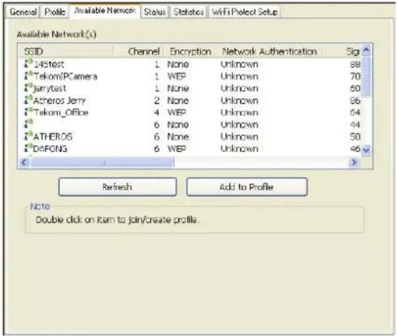Screen dimensions: 397x336
Task: Click the Double click on item note text
Action: point(117,220)
